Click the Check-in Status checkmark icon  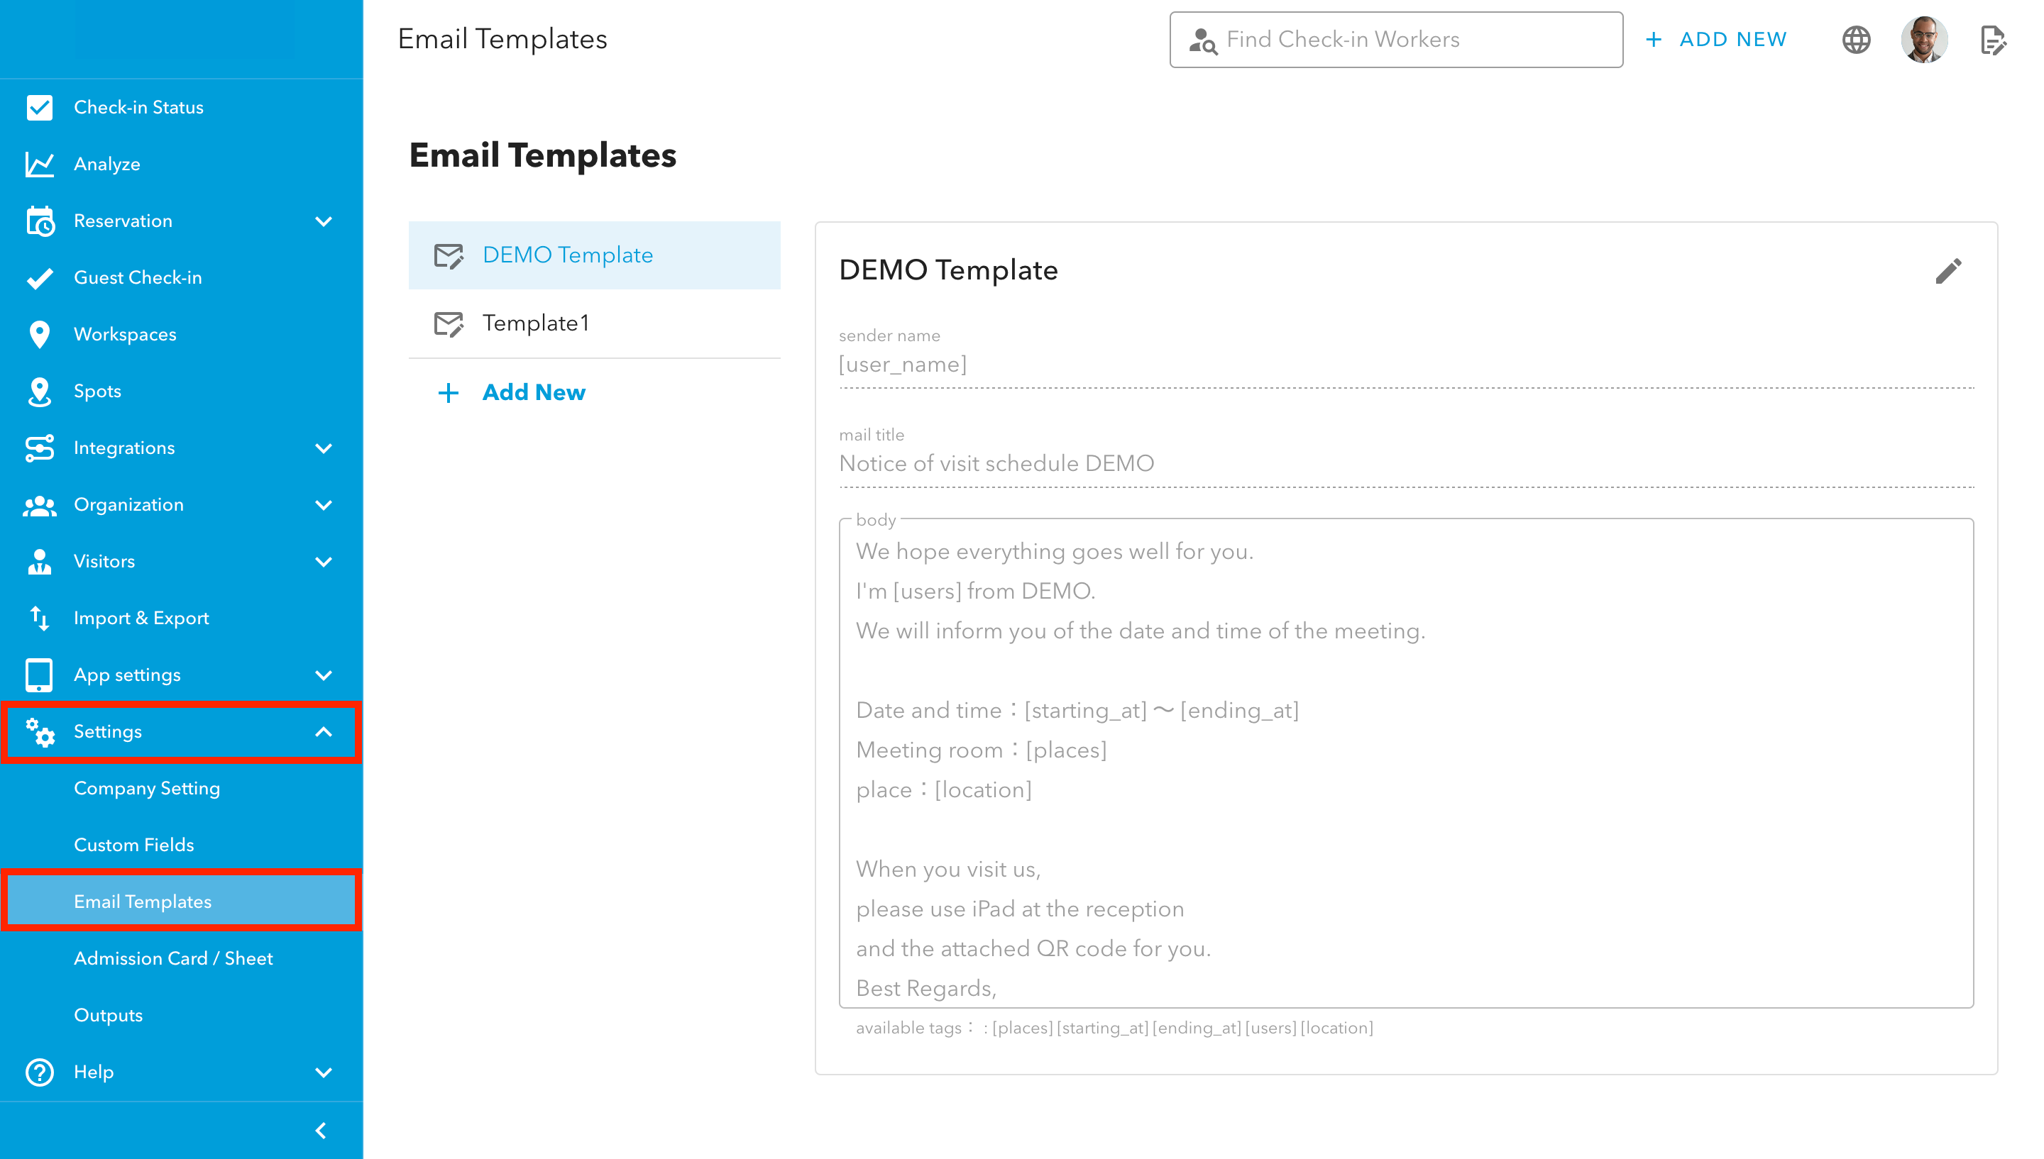[39, 108]
